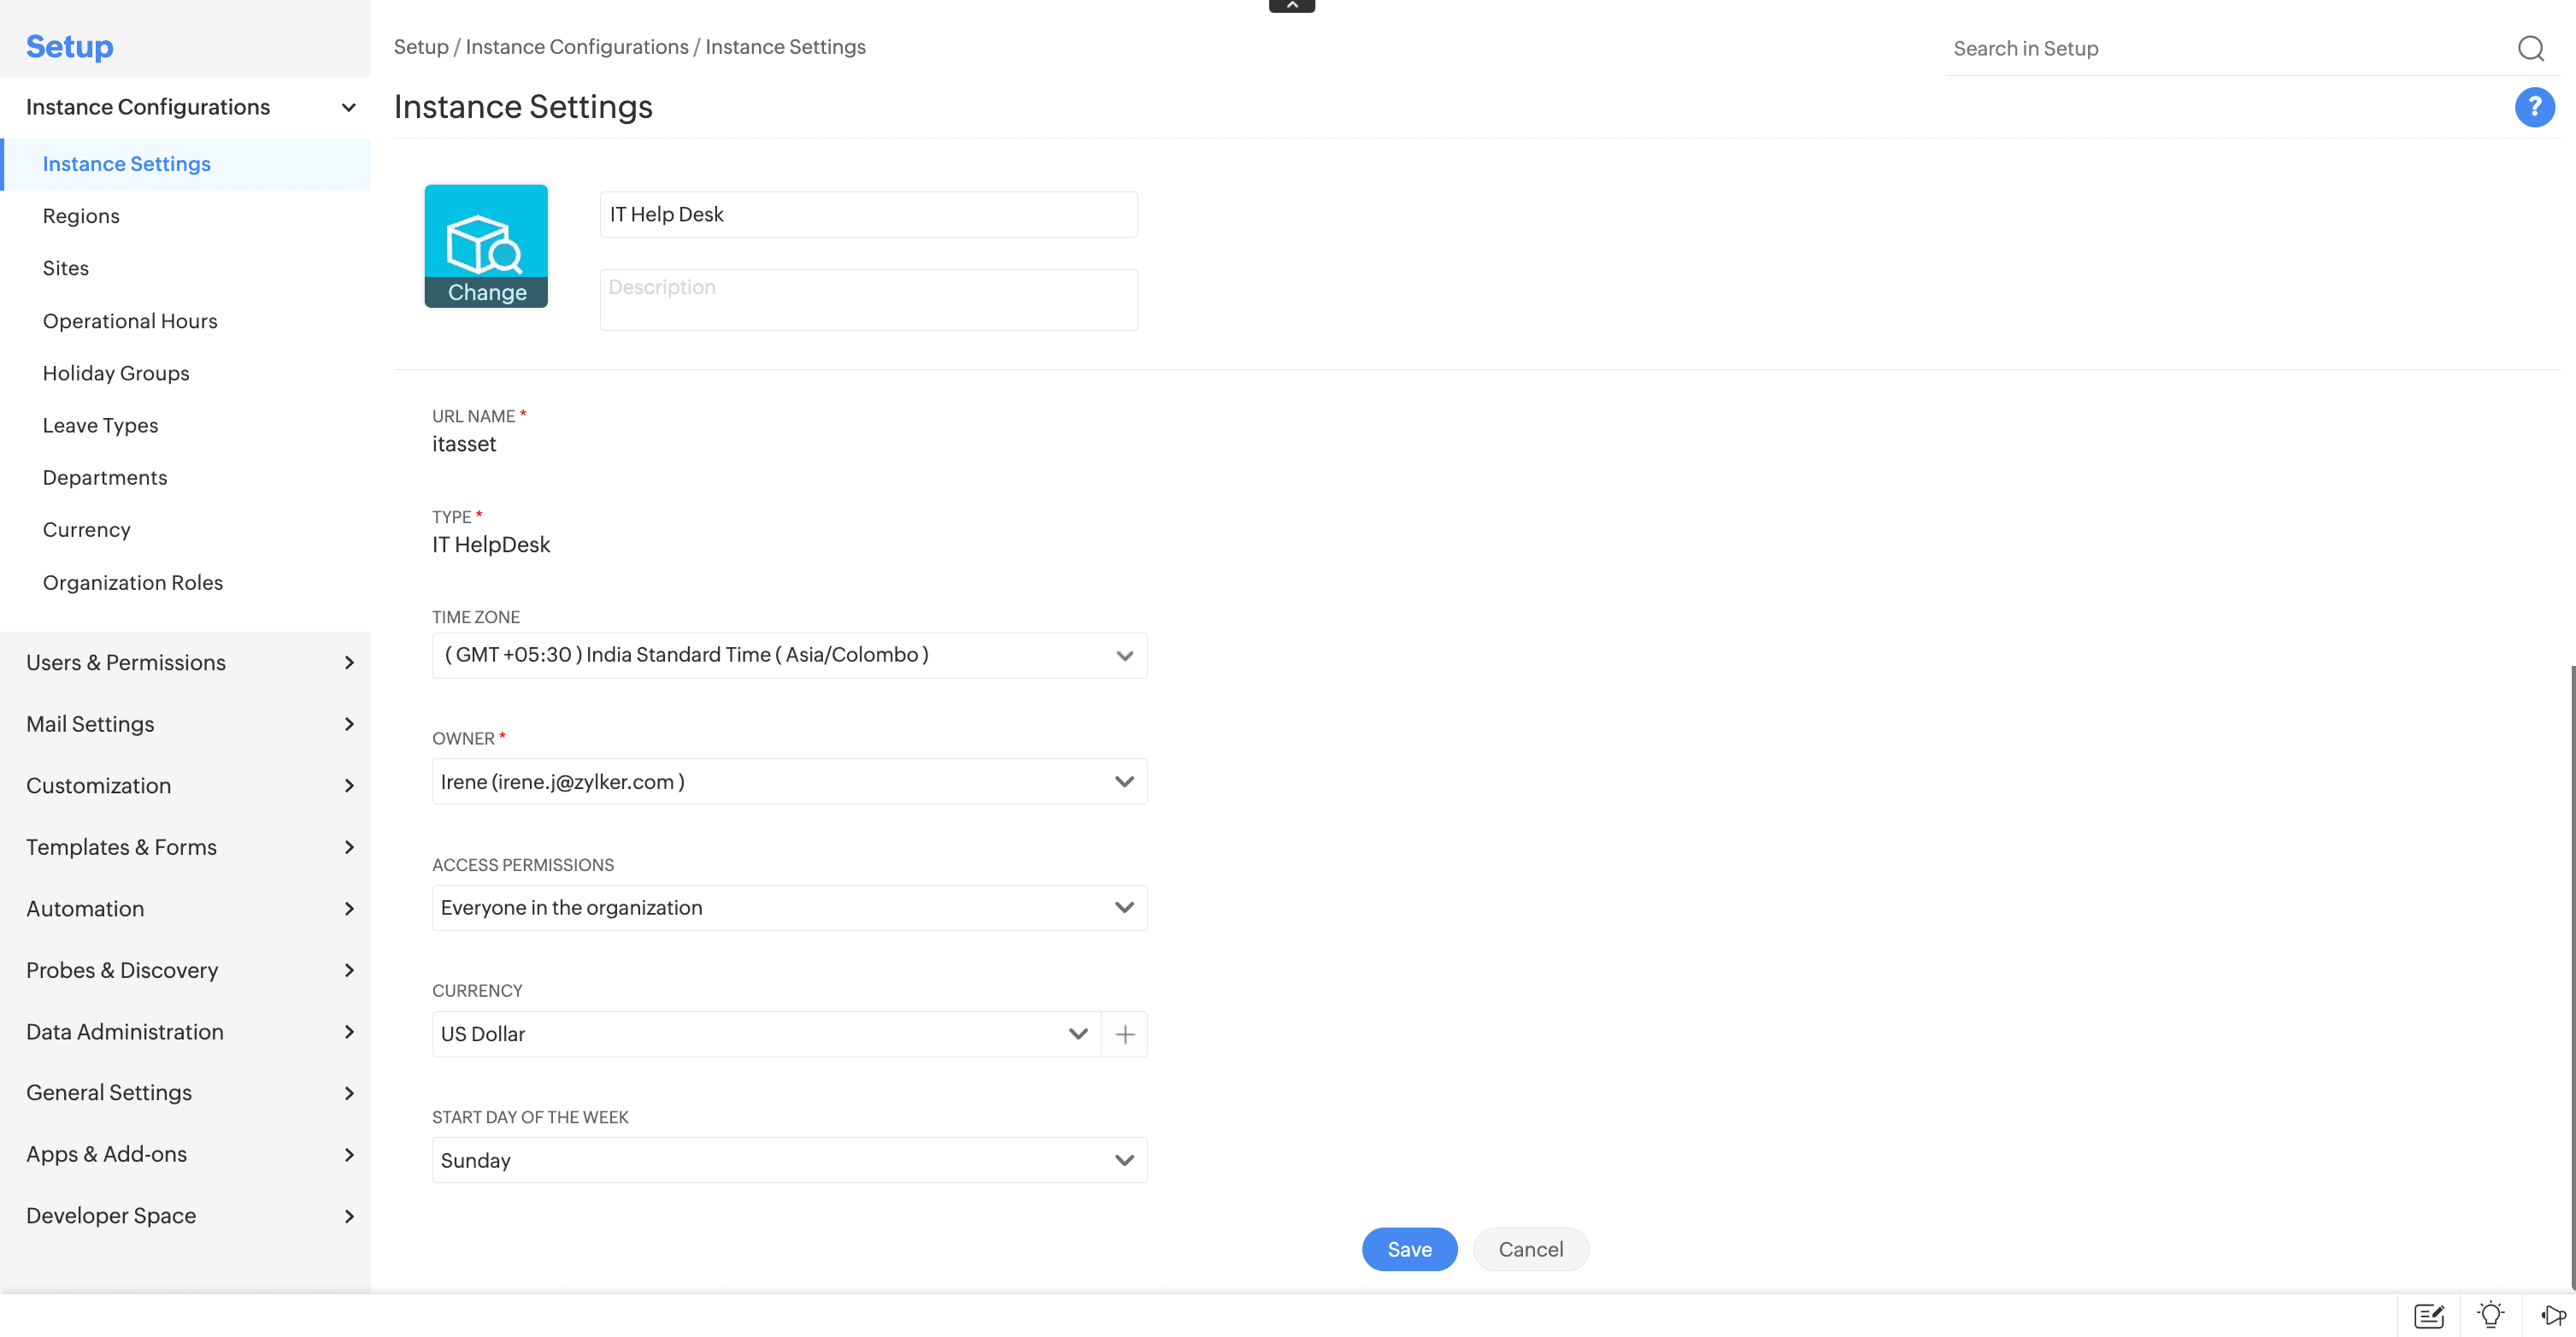The image size is (2576, 1337).
Task: Click the lightbulb tips icon
Action: 2490,1314
